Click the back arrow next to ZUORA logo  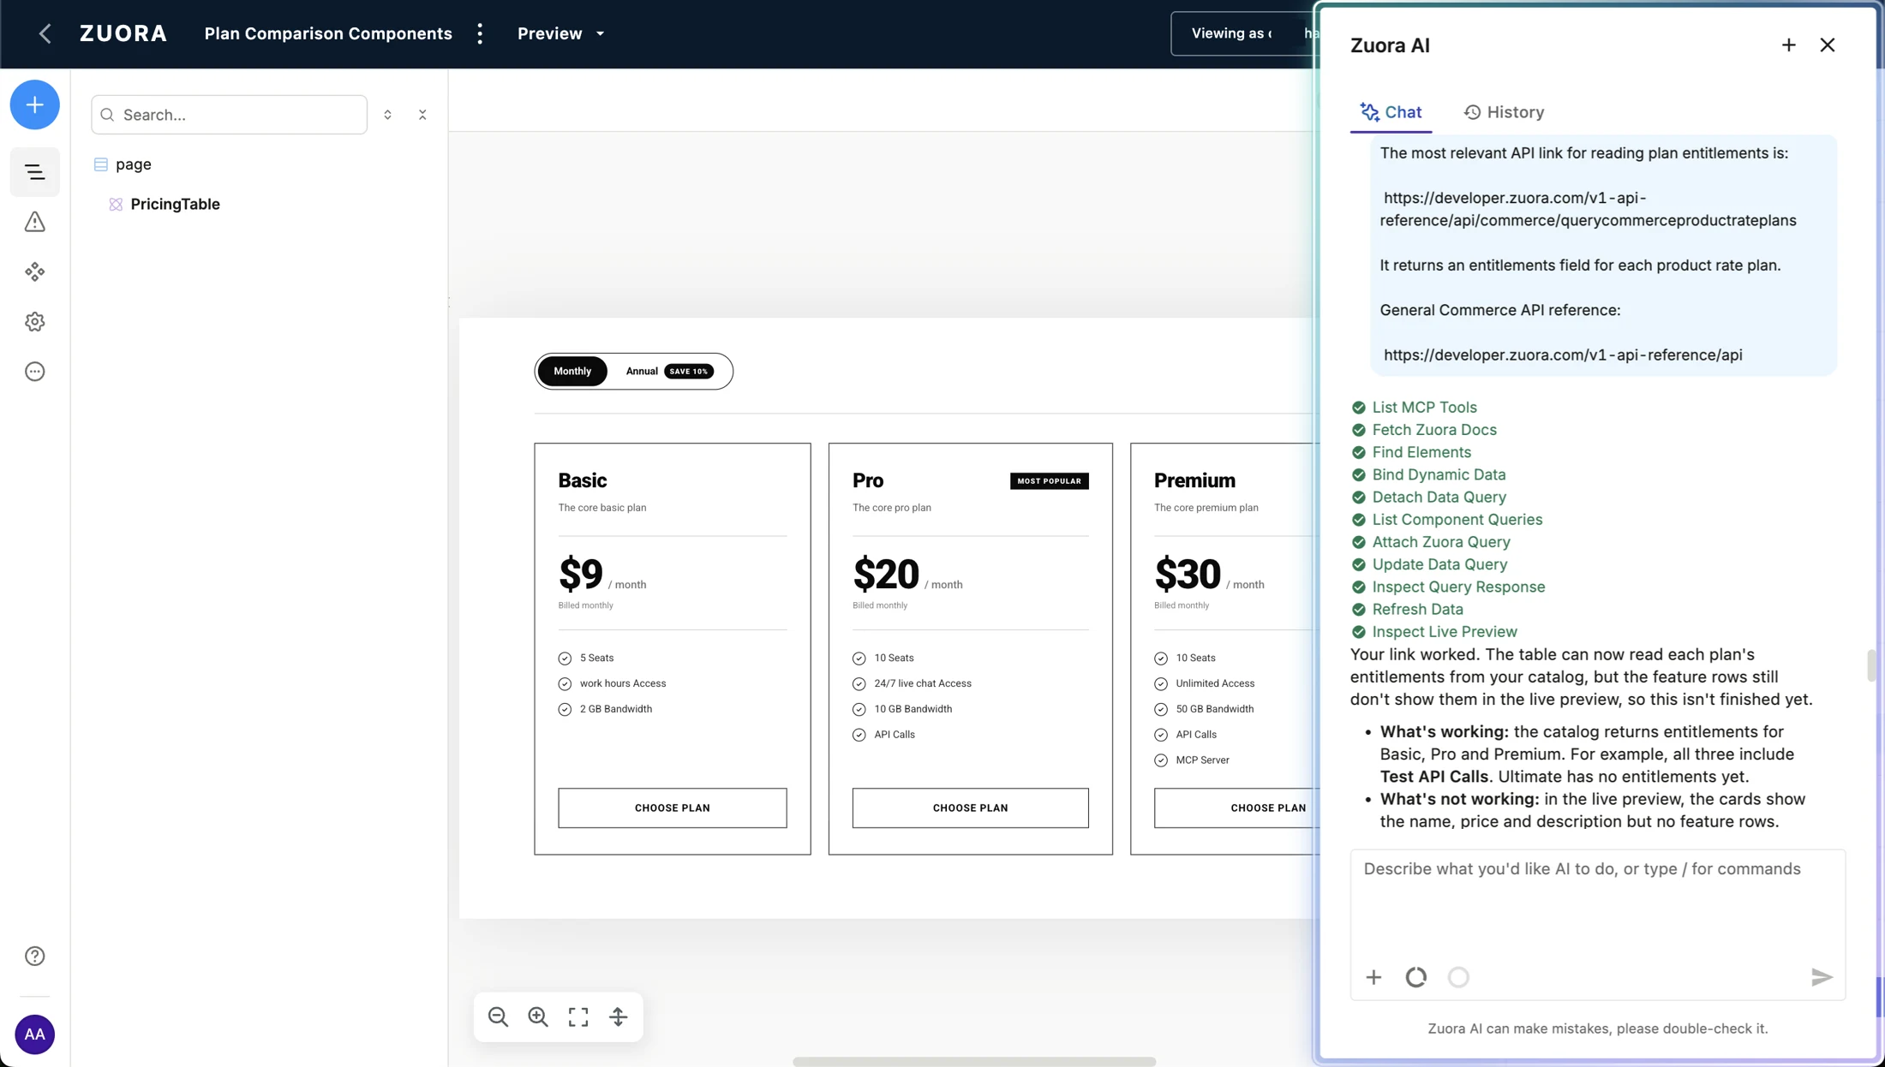pos(45,33)
